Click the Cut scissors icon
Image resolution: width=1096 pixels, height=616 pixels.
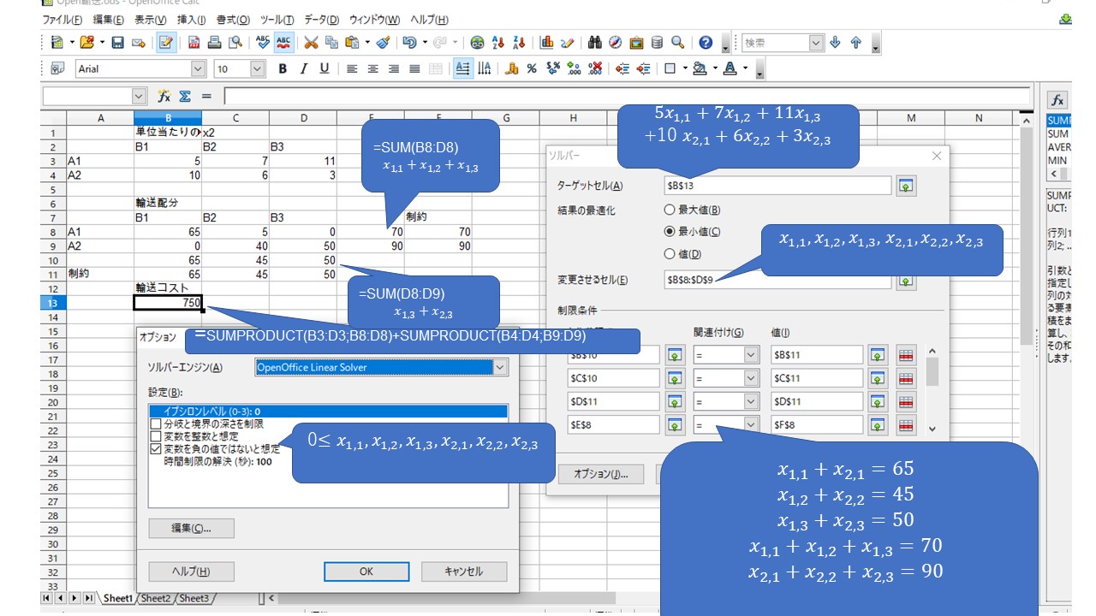point(311,42)
